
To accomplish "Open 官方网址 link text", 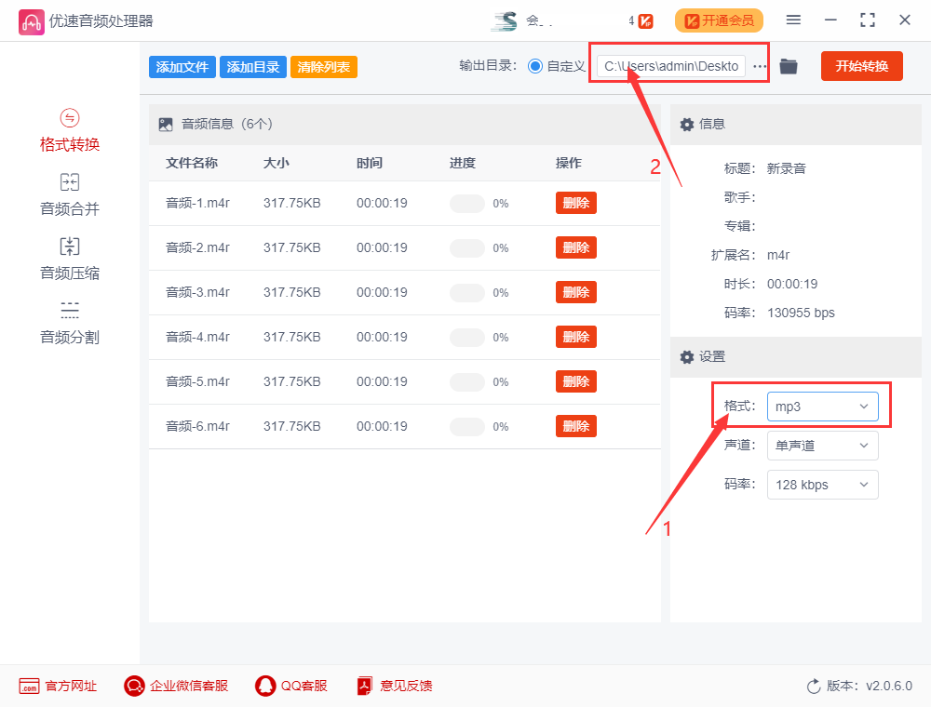I will [71, 687].
